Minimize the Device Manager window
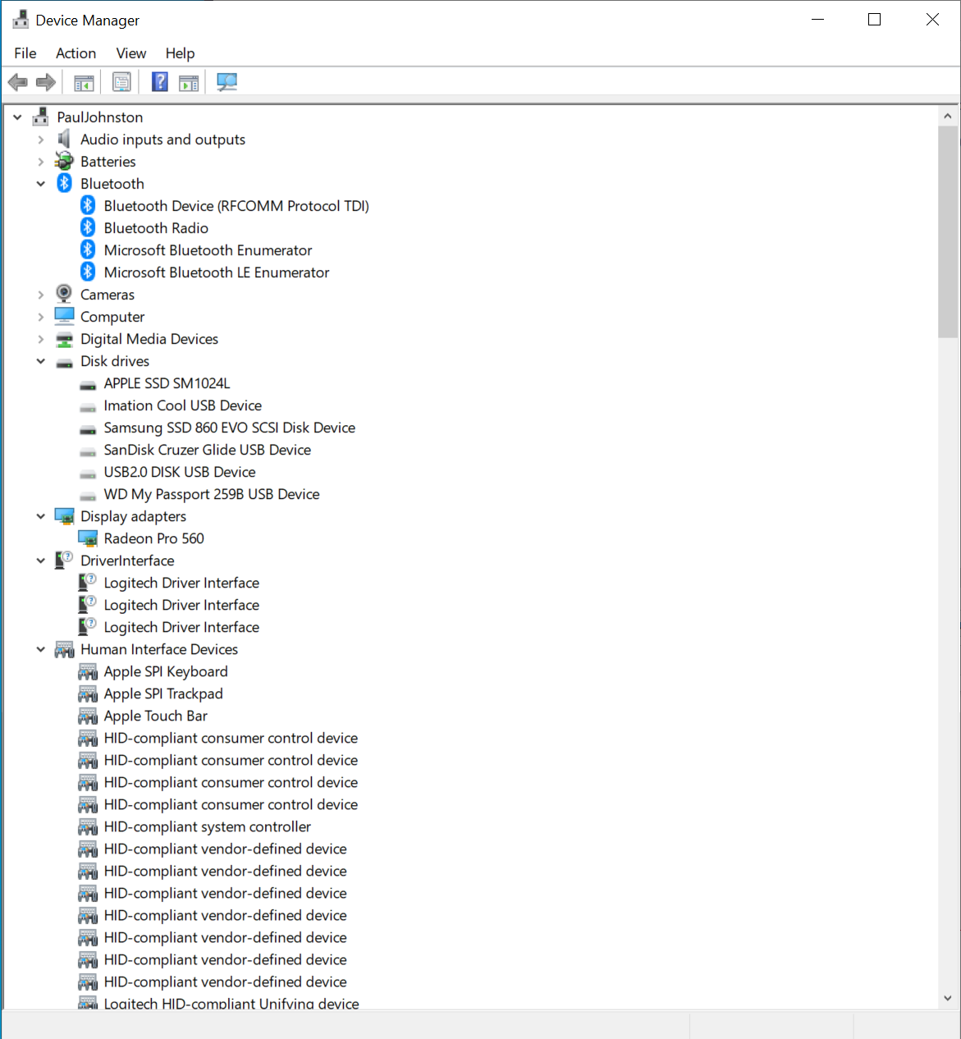961x1039 pixels. coord(817,20)
